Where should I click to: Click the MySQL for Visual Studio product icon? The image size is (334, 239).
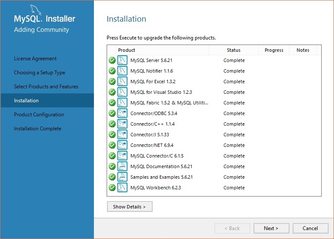click(122, 92)
